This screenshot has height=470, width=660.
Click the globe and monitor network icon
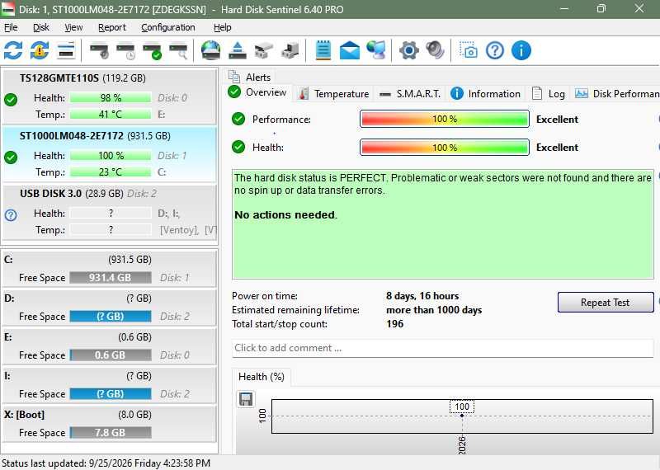(x=376, y=51)
